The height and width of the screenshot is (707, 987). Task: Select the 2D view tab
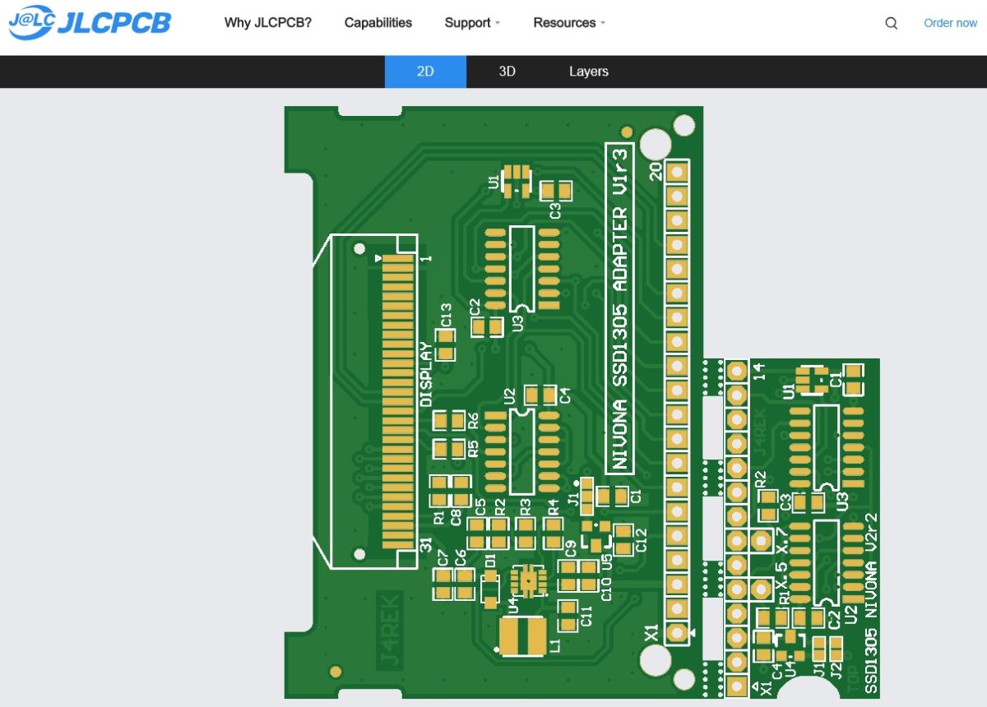click(x=425, y=72)
